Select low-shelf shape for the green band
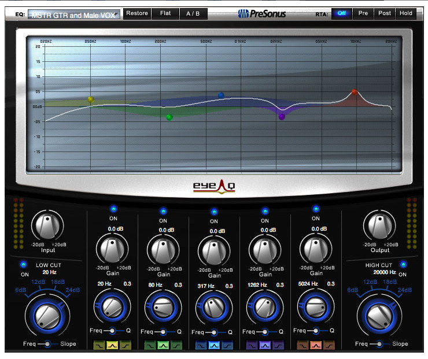The width and height of the screenshot is (428, 359). pyautogui.click(x=150, y=345)
